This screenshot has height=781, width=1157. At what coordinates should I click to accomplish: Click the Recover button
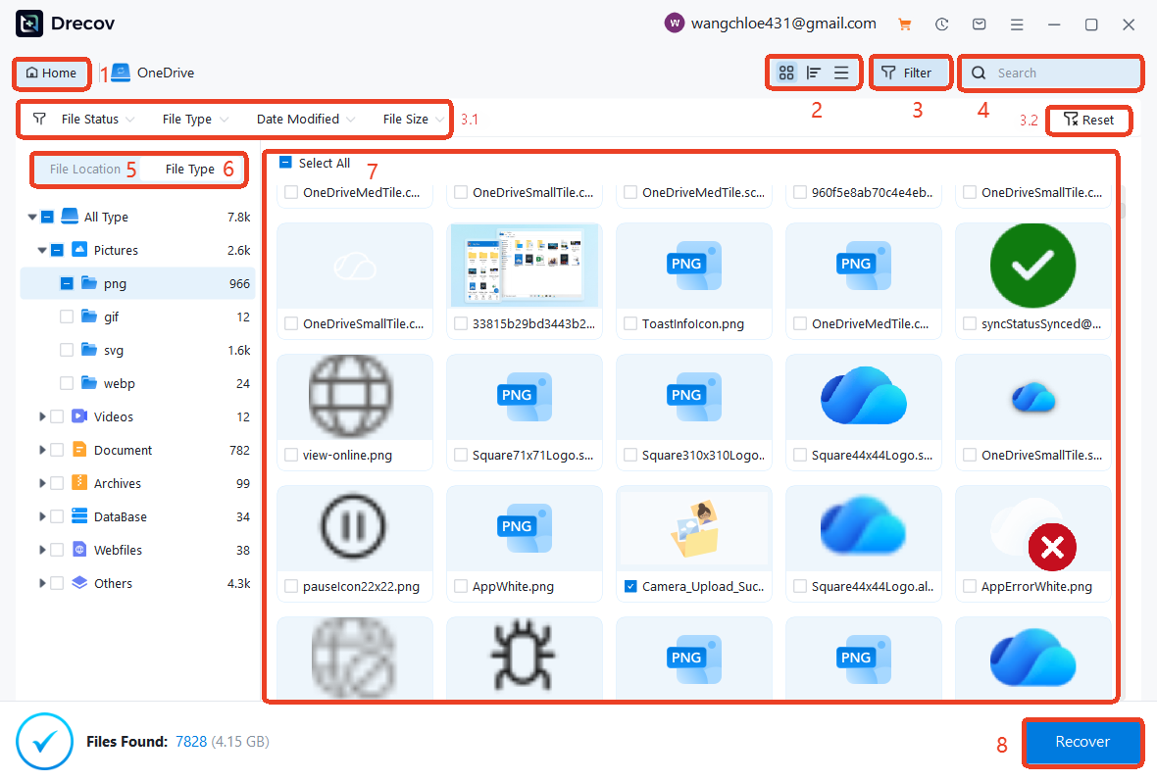[x=1082, y=742]
